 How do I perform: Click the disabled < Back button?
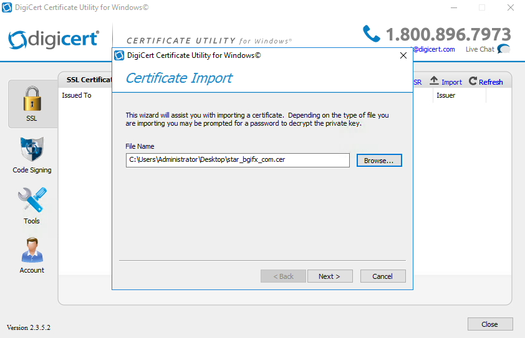coord(283,276)
